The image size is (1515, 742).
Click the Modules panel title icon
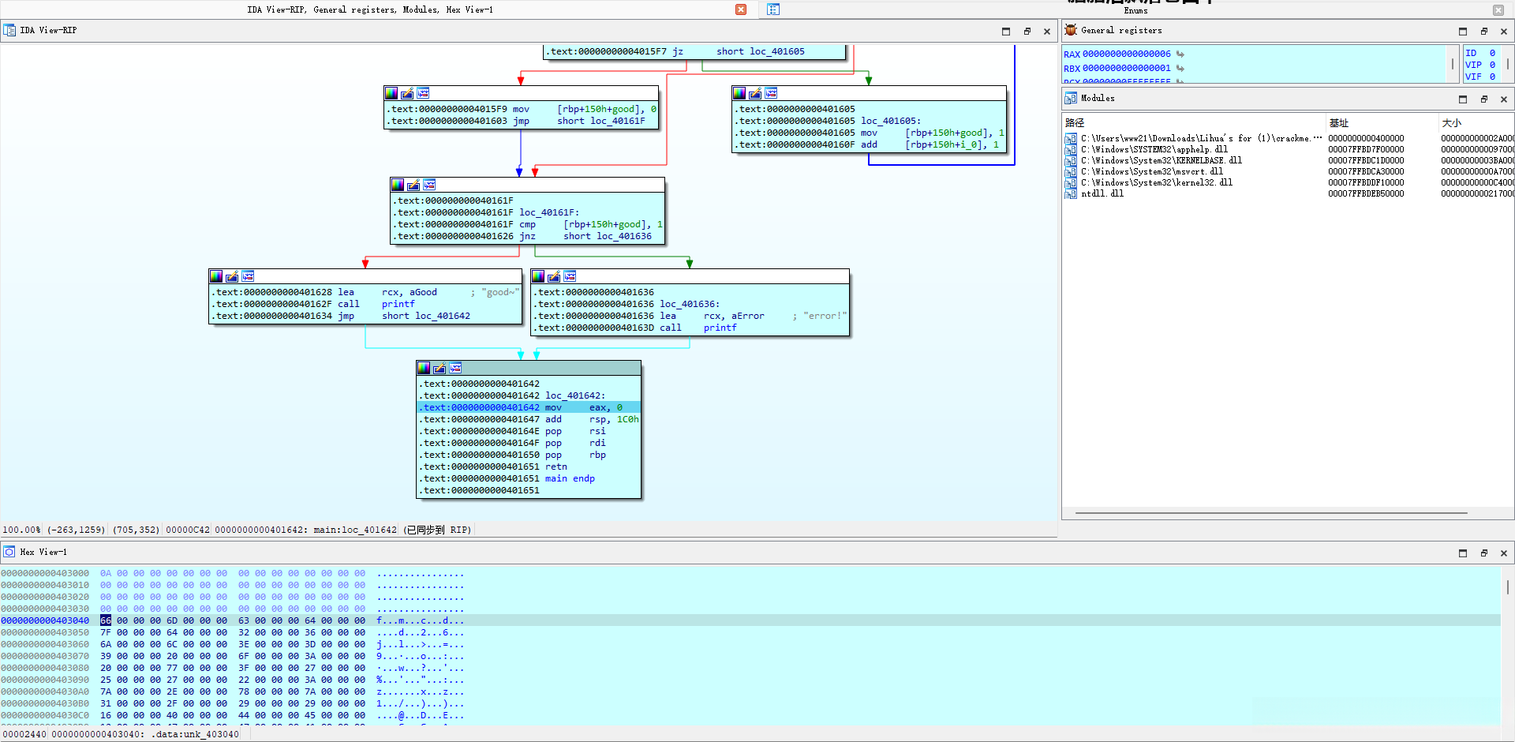point(1071,98)
